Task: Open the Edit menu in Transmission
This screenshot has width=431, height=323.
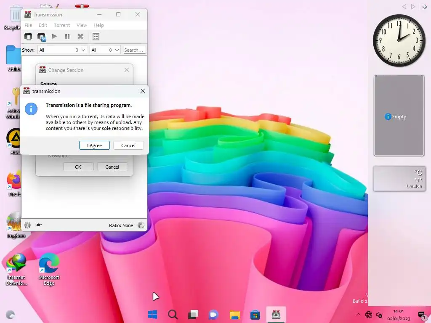Action: pyautogui.click(x=43, y=25)
